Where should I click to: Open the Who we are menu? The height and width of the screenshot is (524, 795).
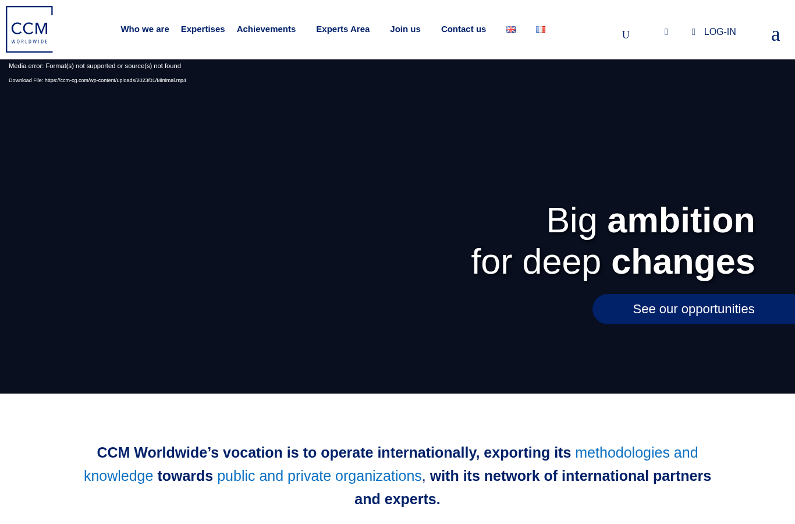(145, 29)
